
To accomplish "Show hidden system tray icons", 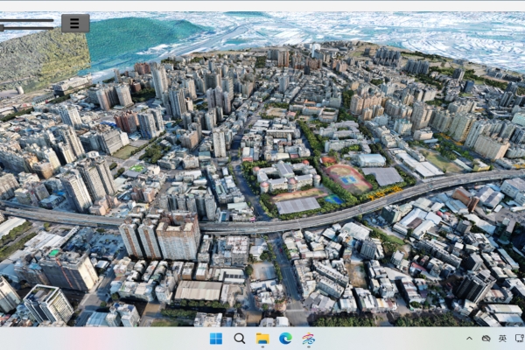I will point(469,339).
